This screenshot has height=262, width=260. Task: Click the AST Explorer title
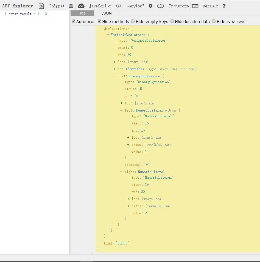click(18, 6)
